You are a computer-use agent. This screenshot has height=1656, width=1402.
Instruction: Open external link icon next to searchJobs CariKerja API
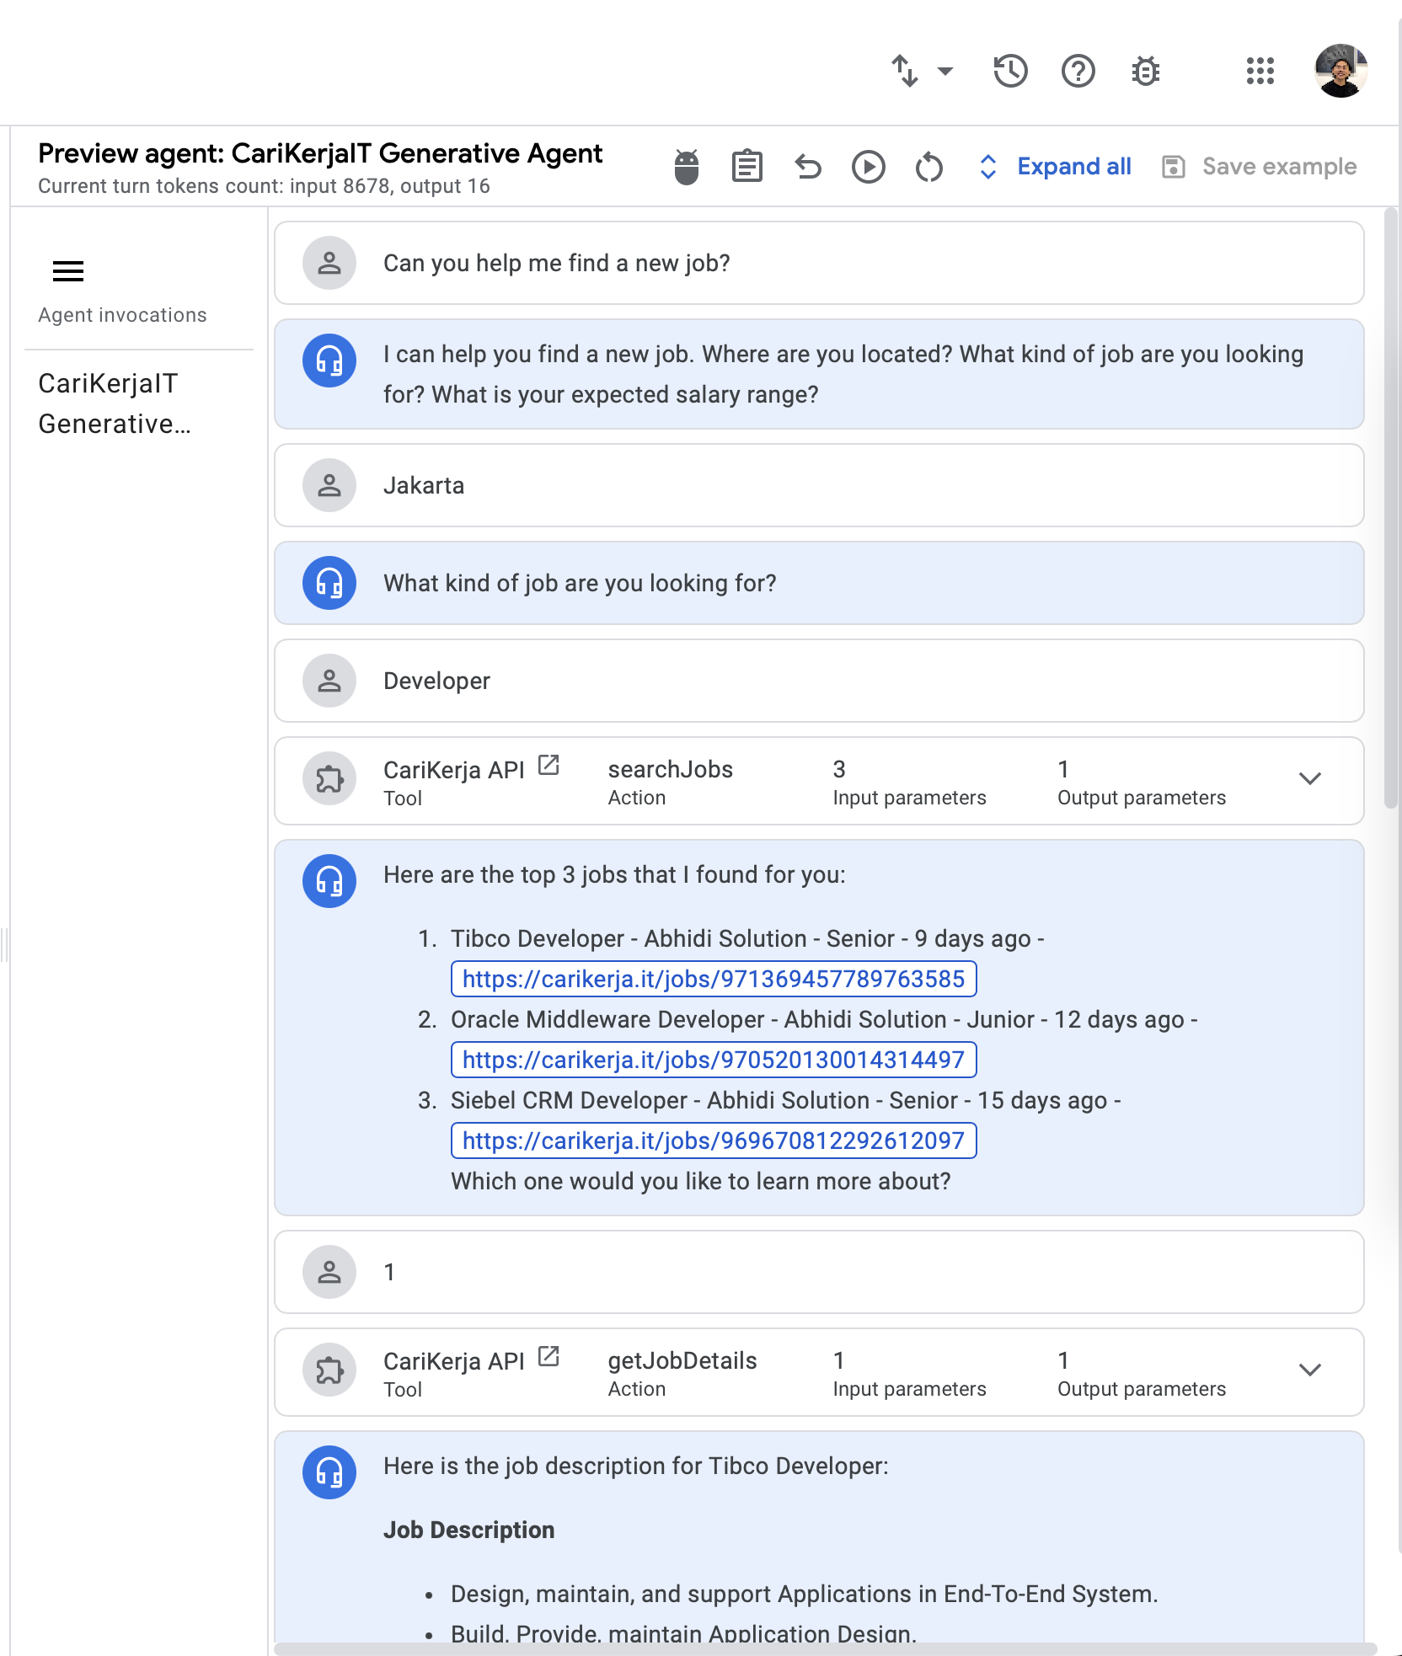point(548,766)
